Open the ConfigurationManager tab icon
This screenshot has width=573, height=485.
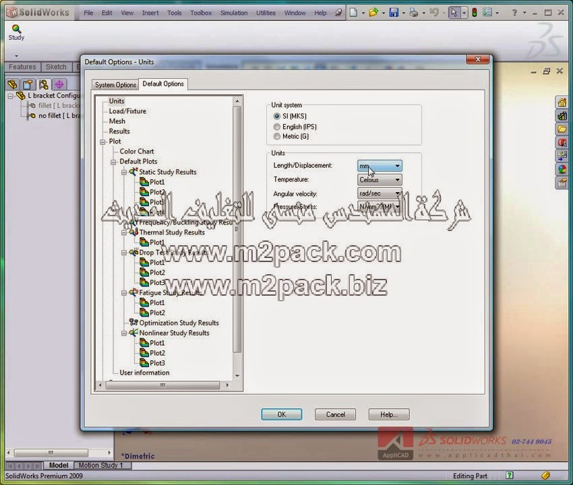[x=44, y=84]
